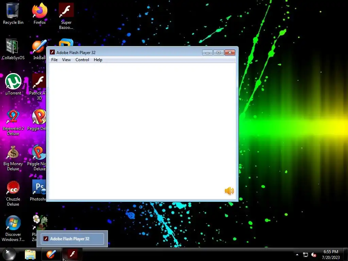Open the Help menu in Flash Player
The image size is (348, 261).
pyautogui.click(x=98, y=60)
